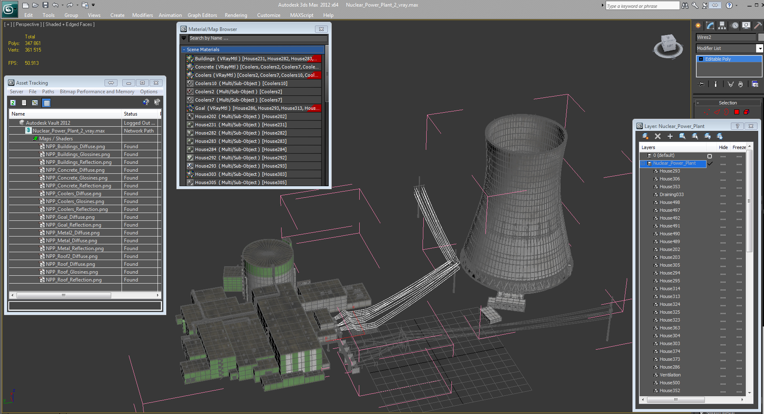The image size is (764, 414).
Task: Open the Modifier List dropdown
Action: pos(759,48)
